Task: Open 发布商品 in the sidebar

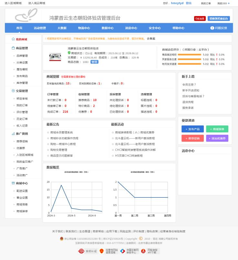Action: (22, 76)
